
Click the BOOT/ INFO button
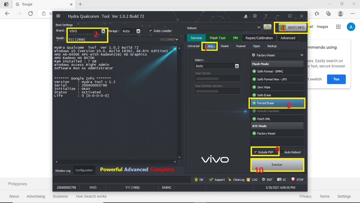[292, 28]
